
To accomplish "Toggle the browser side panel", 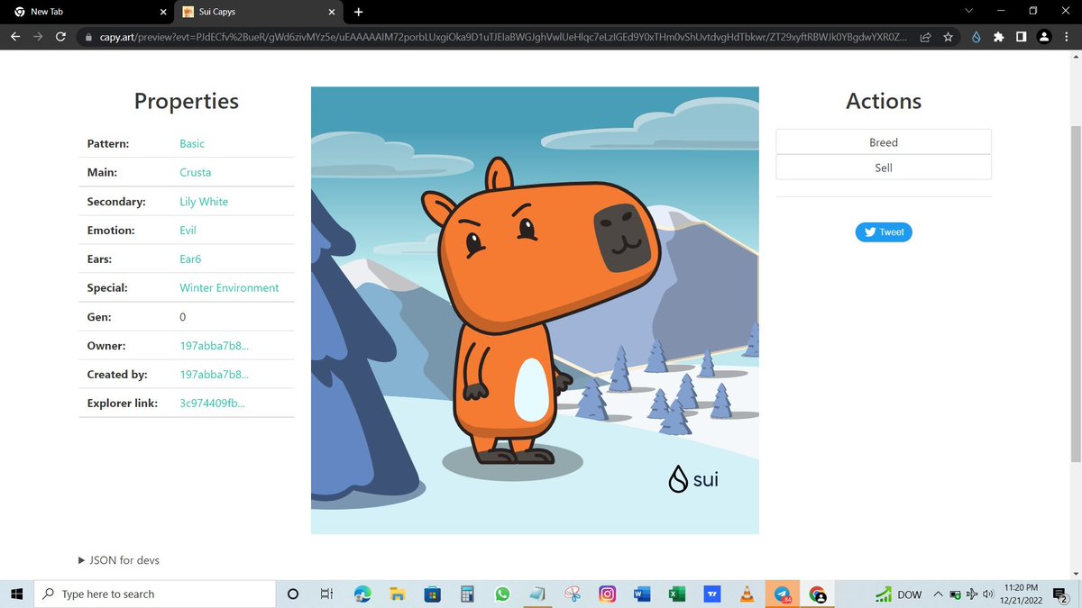I will (1021, 37).
